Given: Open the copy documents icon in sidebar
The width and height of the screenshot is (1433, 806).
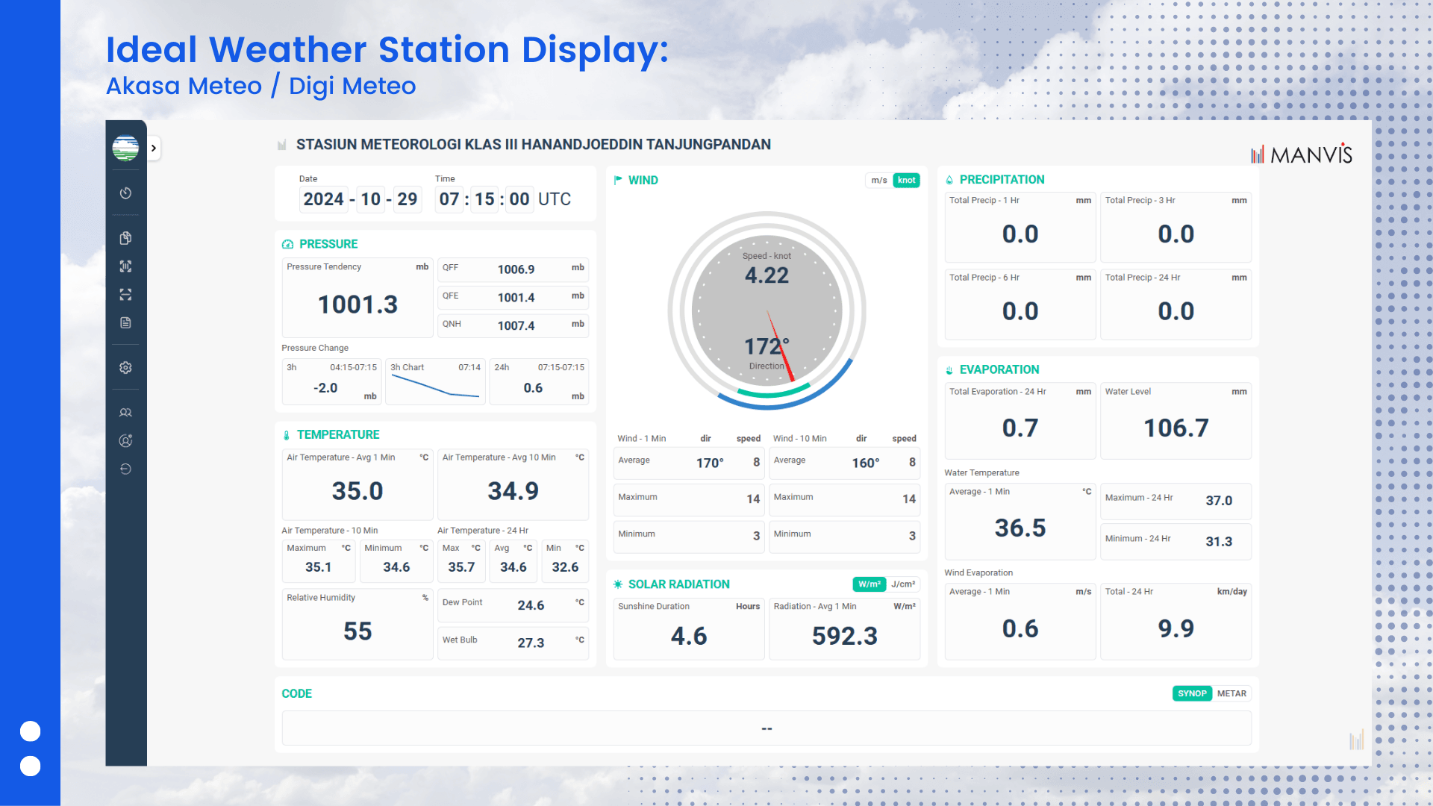Looking at the screenshot, I should click(x=125, y=238).
